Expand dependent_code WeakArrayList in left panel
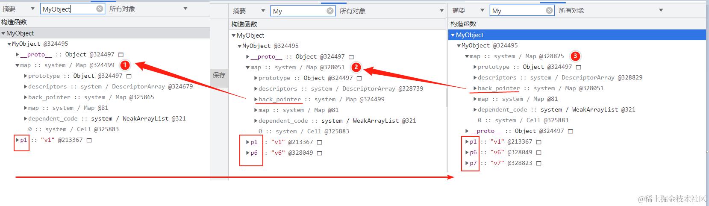 [x=25, y=119]
